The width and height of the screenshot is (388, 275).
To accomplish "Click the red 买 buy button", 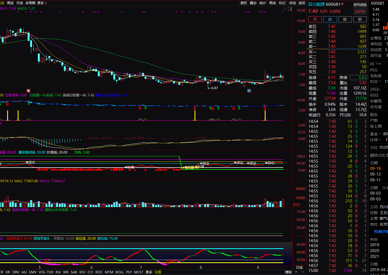I will [315, 19].
